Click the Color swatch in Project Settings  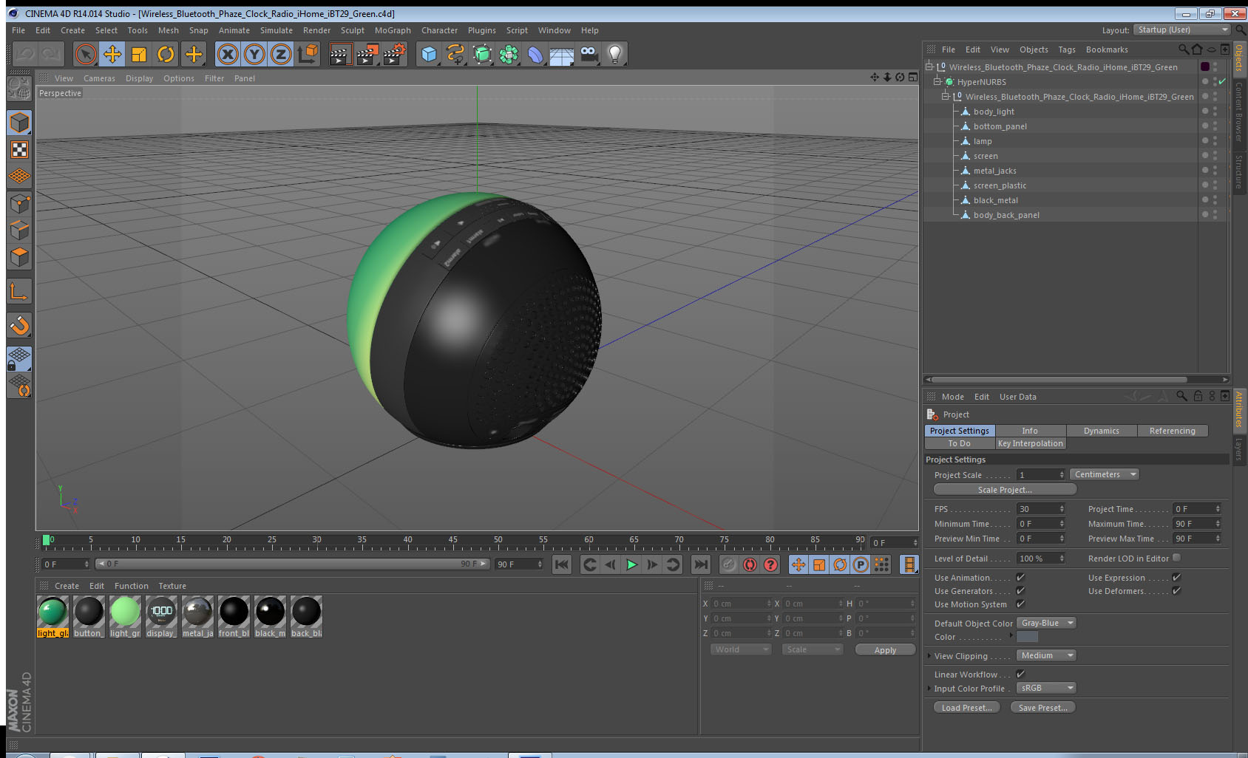coord(1027,637)
